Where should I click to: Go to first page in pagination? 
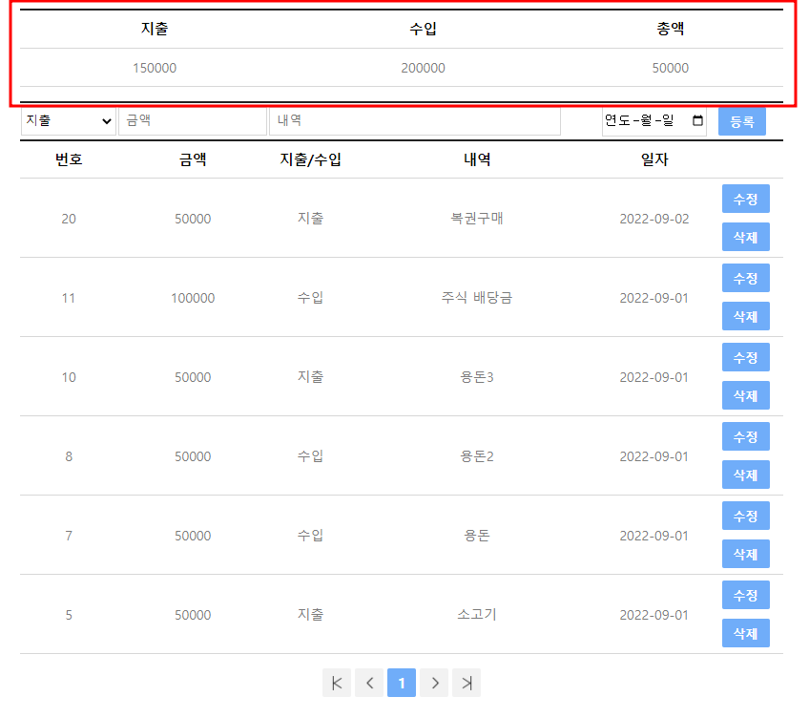pos(337,683)
